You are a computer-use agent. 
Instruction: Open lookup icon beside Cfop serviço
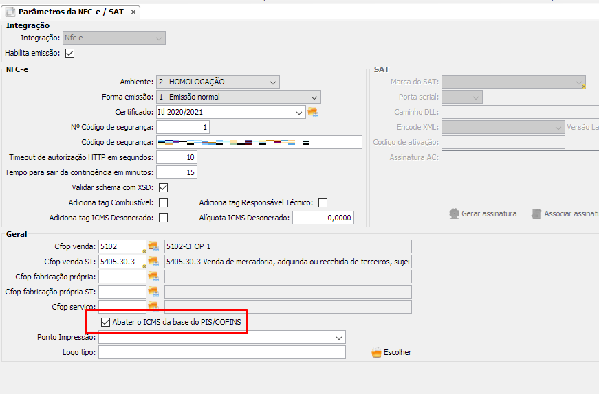point(153,306)
